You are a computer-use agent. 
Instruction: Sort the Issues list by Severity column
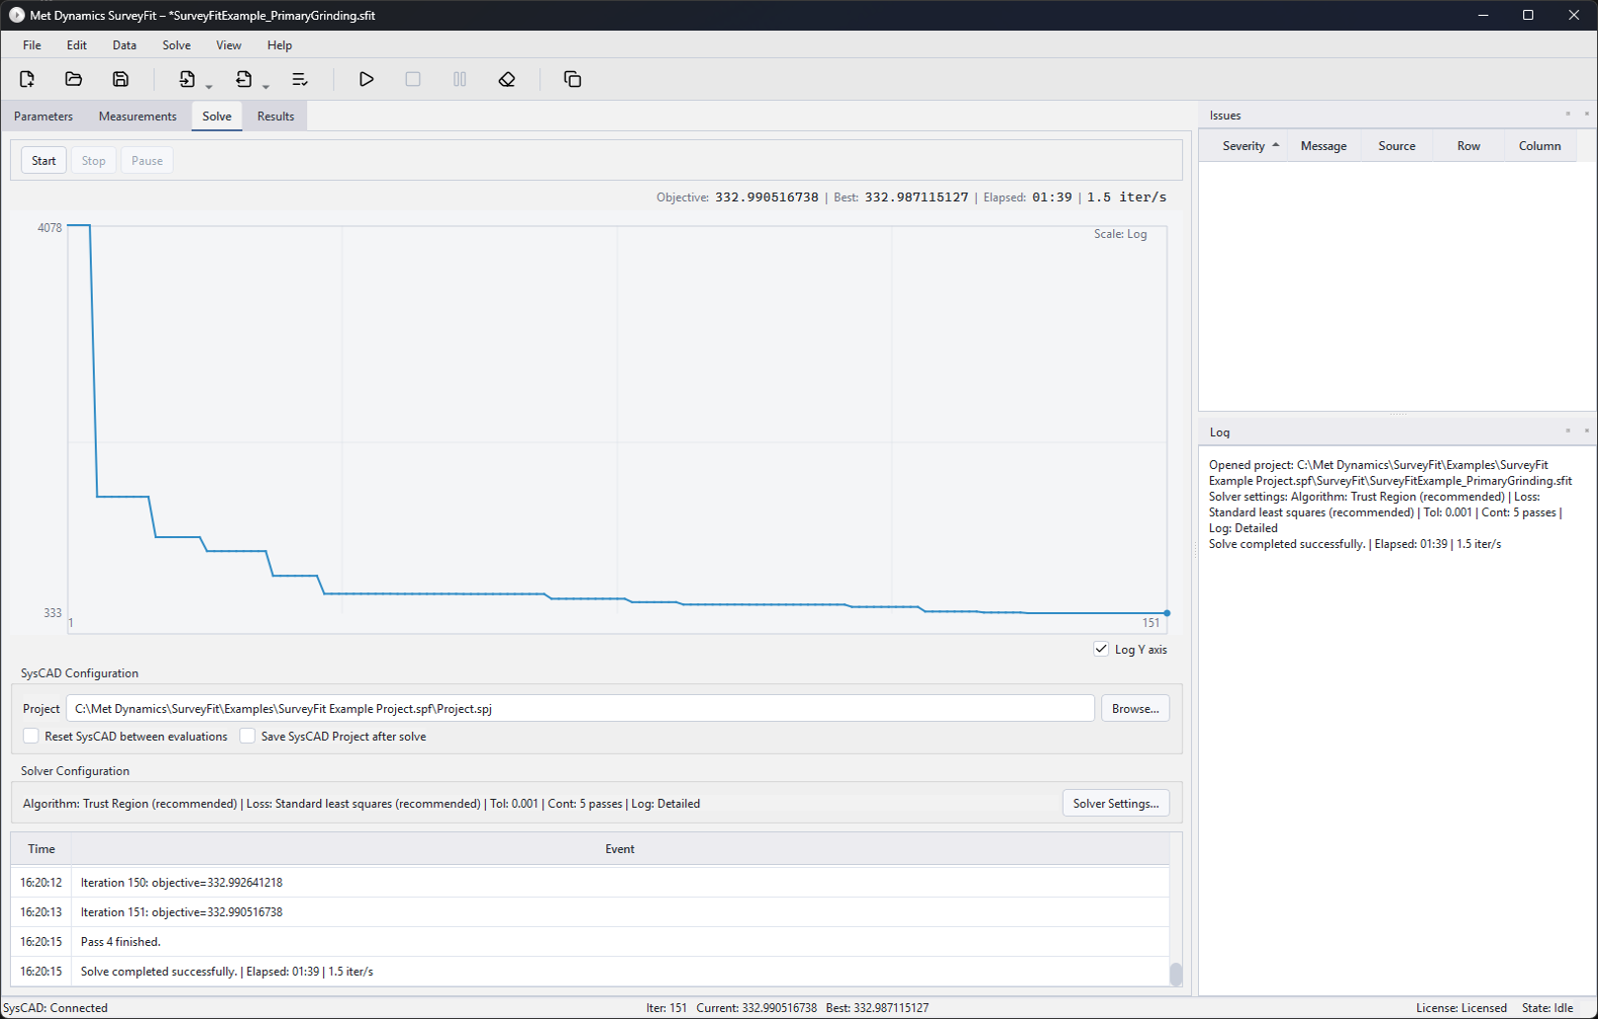click(x=1243, y=146)
